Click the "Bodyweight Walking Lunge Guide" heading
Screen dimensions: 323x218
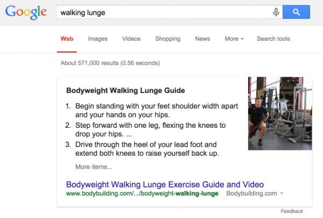[125, 91]
